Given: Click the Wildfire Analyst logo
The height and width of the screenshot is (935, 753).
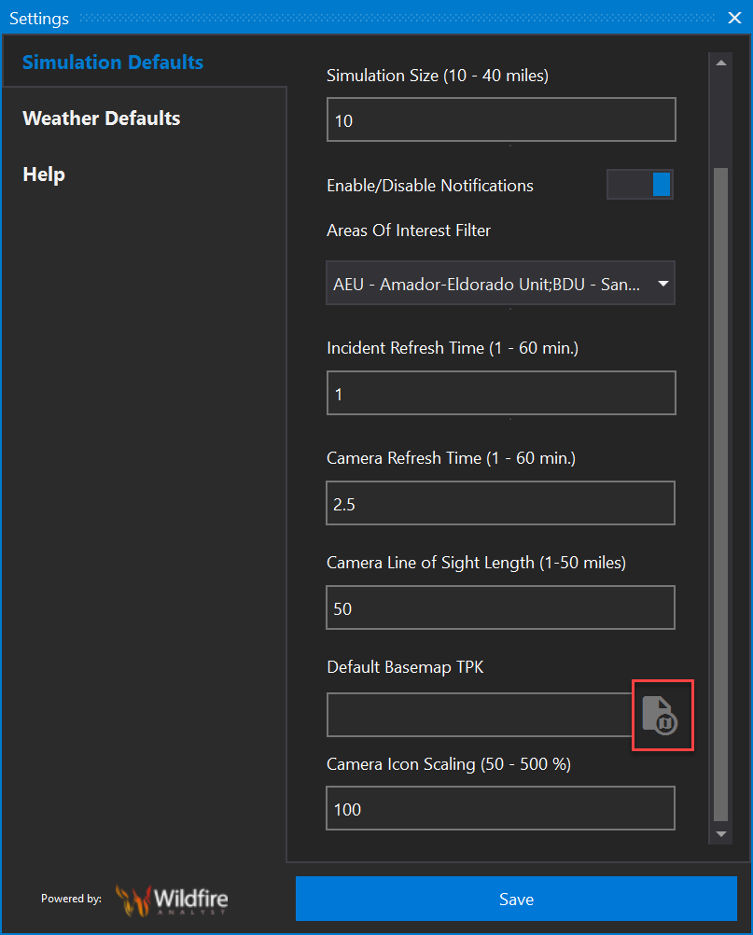Looking at the screenshot, I should click(172, 900).
